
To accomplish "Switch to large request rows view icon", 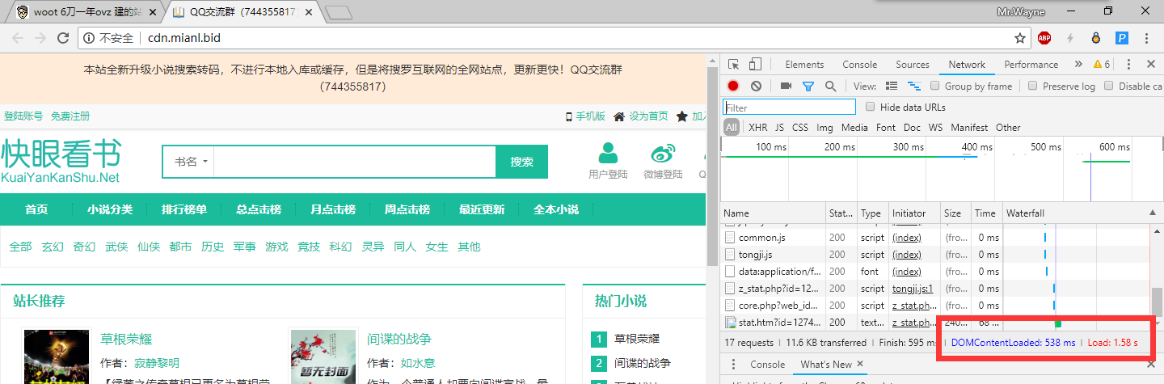I will (x=892, y=86).
